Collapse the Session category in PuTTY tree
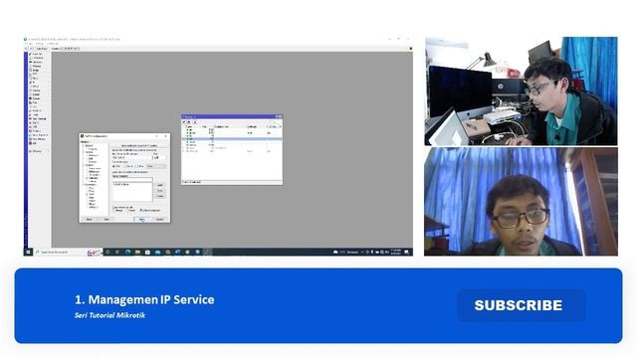637x358 pixels. 83,146
